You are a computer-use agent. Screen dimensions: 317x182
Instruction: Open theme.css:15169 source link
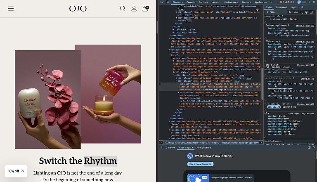[x=305, y=26]
